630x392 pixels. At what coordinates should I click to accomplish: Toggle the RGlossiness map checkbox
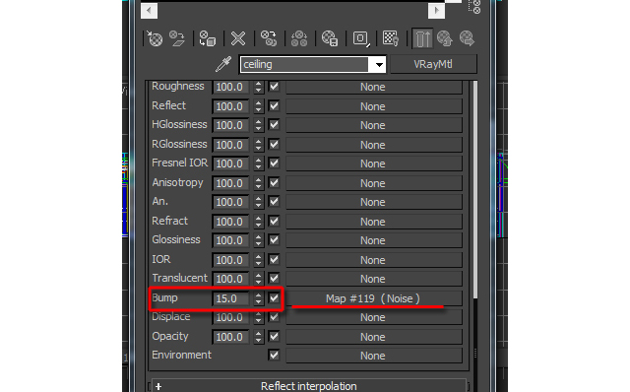[x=274, y=145]
